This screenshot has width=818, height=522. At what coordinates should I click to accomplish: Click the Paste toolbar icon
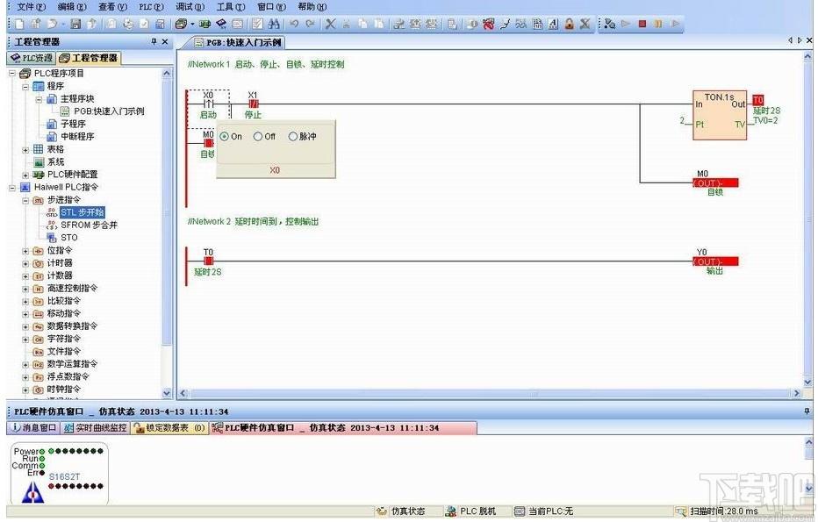[x=379, y=24]
